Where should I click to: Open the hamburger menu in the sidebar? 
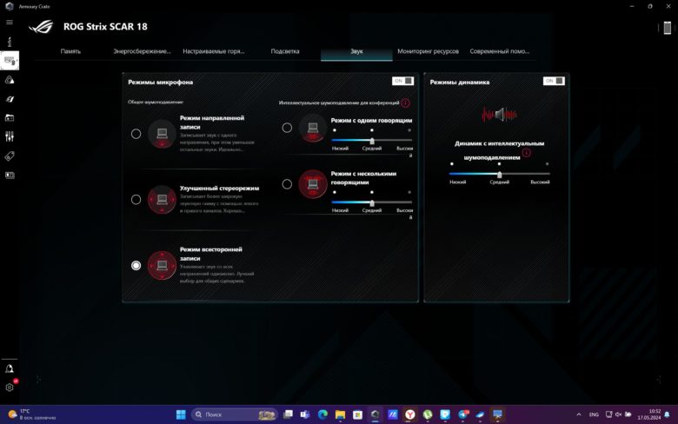coord(10,22)
